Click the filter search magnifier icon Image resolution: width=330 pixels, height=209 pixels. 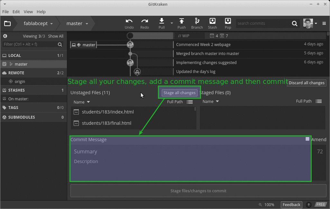[60, 44]
